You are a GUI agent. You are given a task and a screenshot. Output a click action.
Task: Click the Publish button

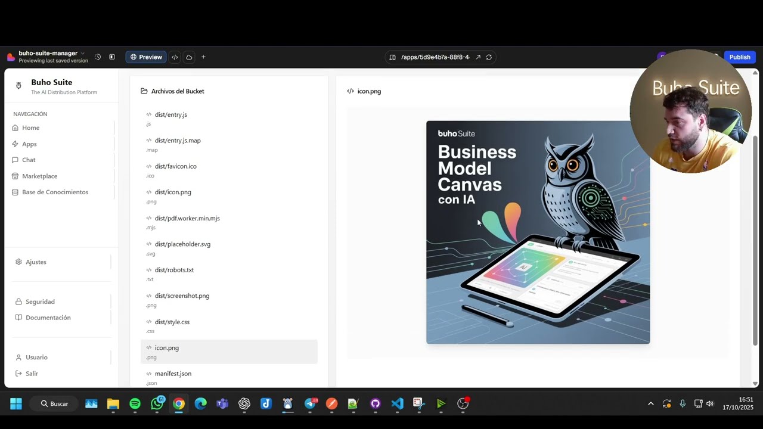(740, 57)
